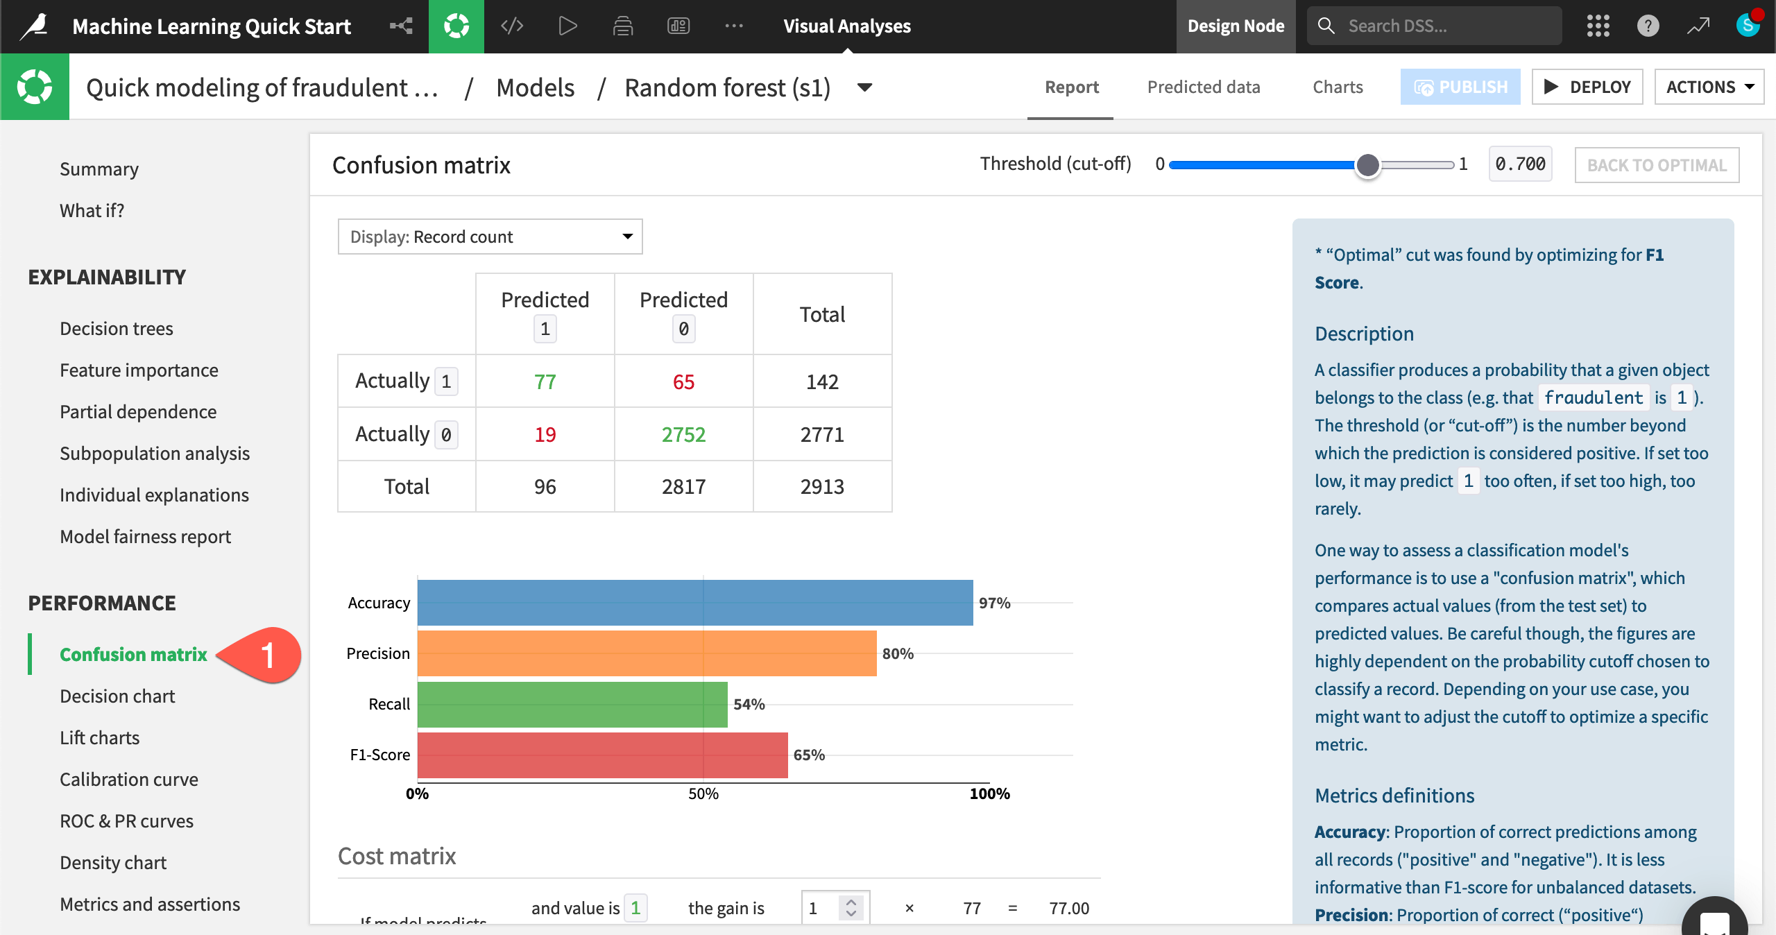Click the Code editor icon in toolbar
Viewport: 1776px width, 935px height.
point(512,26)
